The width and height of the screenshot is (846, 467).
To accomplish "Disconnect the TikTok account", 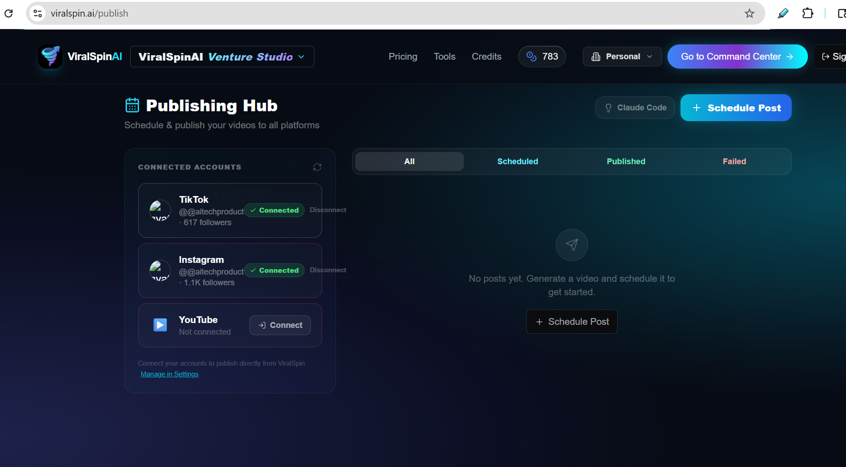I will tap(328, 210).
